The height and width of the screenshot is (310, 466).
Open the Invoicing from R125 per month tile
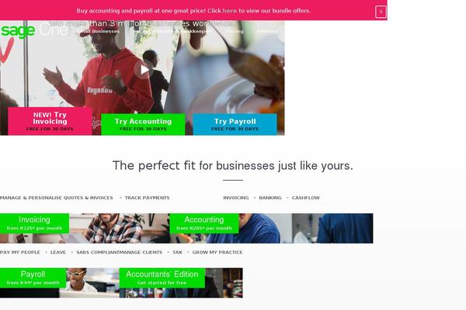(x=34, y=223)
